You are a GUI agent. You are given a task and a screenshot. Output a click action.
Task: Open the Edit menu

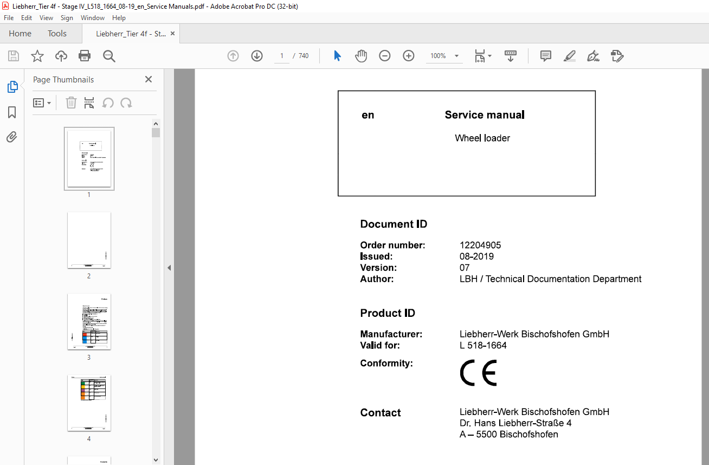tap(27, 18)
